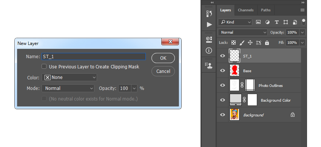Open Layers panel Fill slider arrow

302,43
